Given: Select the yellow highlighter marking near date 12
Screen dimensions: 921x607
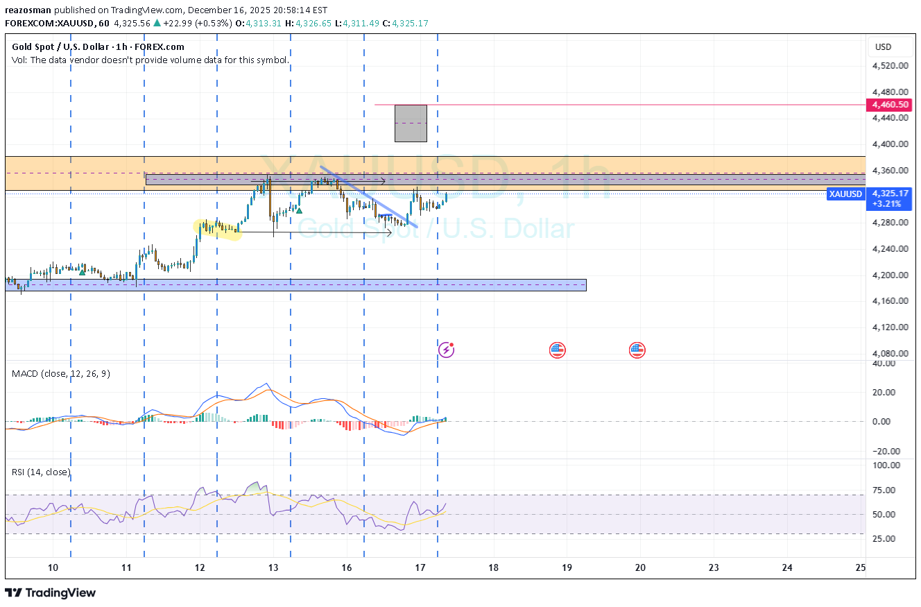Looking at the screenshot, I should pyautogui.click(x=217, y=229).
